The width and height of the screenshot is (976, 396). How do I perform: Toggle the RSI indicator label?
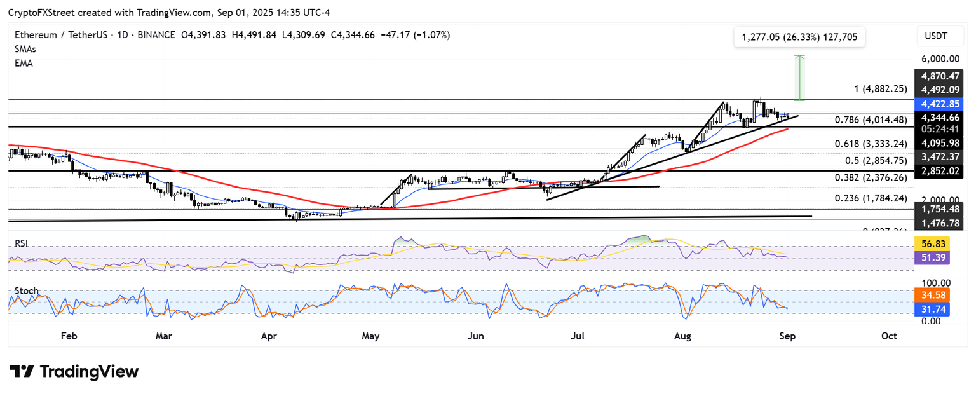[22, 243]
